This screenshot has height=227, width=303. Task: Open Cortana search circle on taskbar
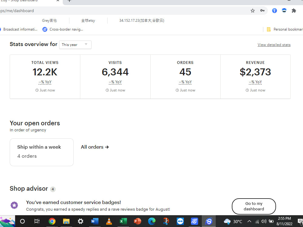(22, 221)
